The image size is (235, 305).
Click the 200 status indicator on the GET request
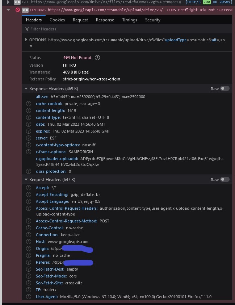coord(206,2)
